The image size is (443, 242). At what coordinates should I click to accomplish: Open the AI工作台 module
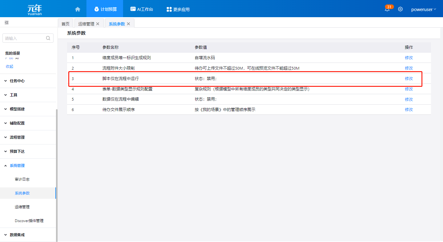(x=142, y=9)
